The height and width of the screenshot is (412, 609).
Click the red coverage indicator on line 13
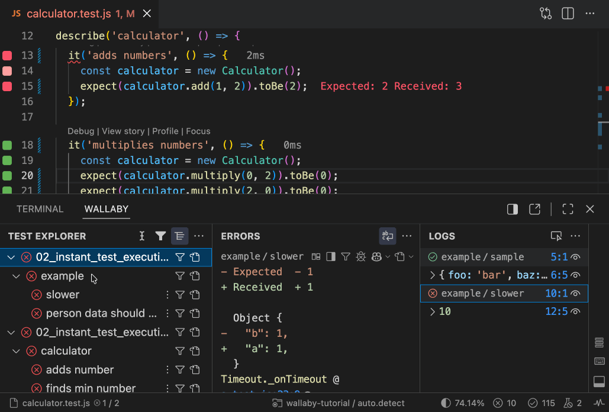7,56
